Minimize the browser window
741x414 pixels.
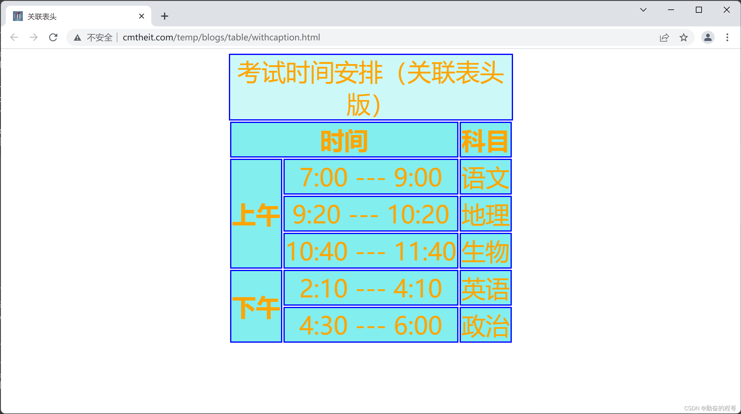coord(671,10)
